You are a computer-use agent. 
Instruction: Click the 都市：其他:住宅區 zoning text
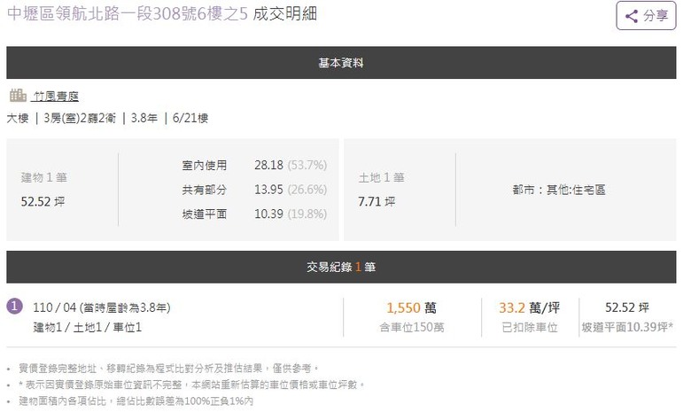click(559, 190)
